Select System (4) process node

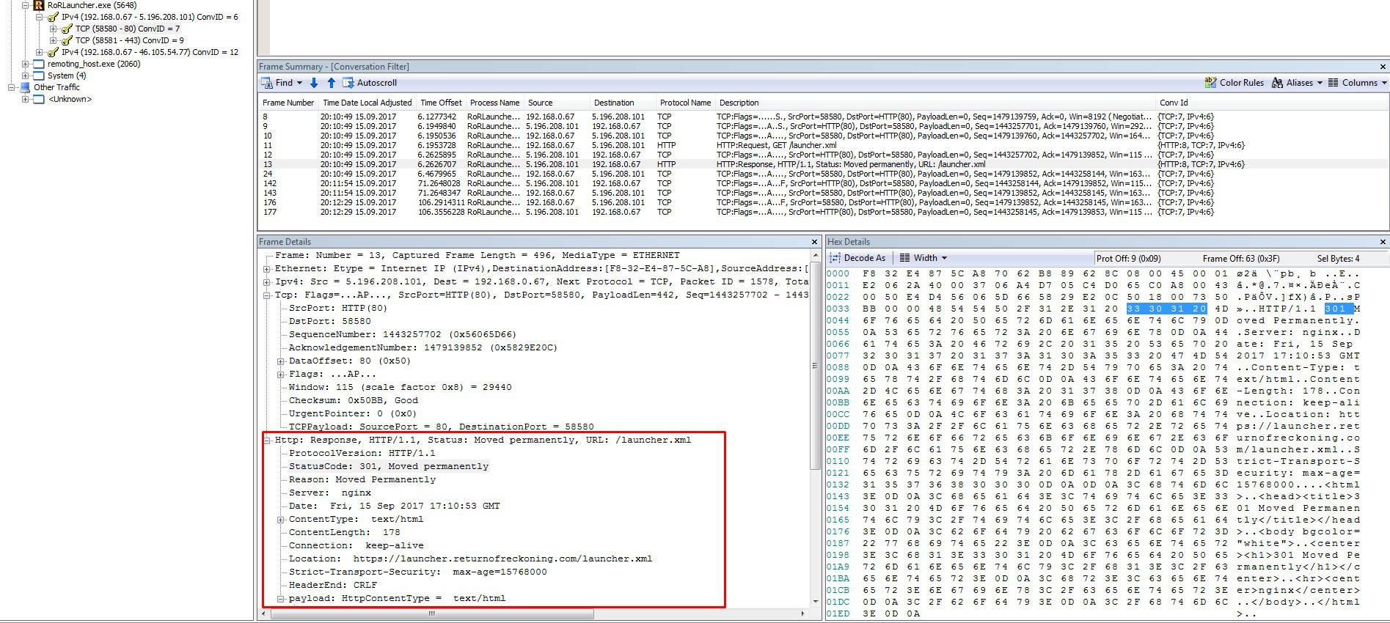(x=67, y=75)
